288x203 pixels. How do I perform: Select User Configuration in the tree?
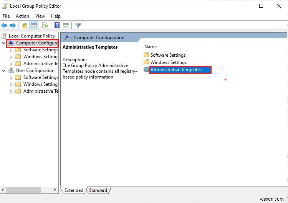(x=35, y=70)
